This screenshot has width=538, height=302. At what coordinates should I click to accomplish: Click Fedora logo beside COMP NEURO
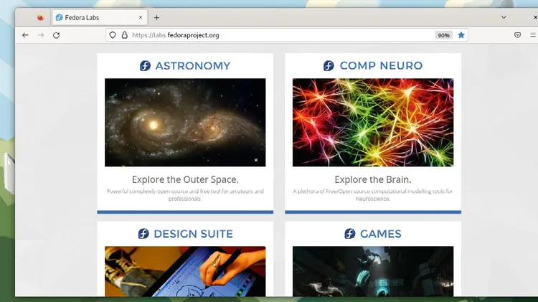point(329,65)
